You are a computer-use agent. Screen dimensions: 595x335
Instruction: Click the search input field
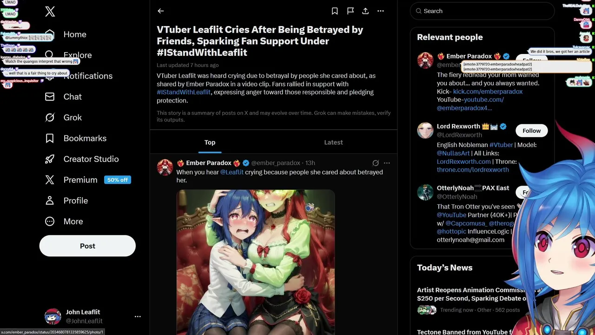pyautogui.click(x=483, y=11)
